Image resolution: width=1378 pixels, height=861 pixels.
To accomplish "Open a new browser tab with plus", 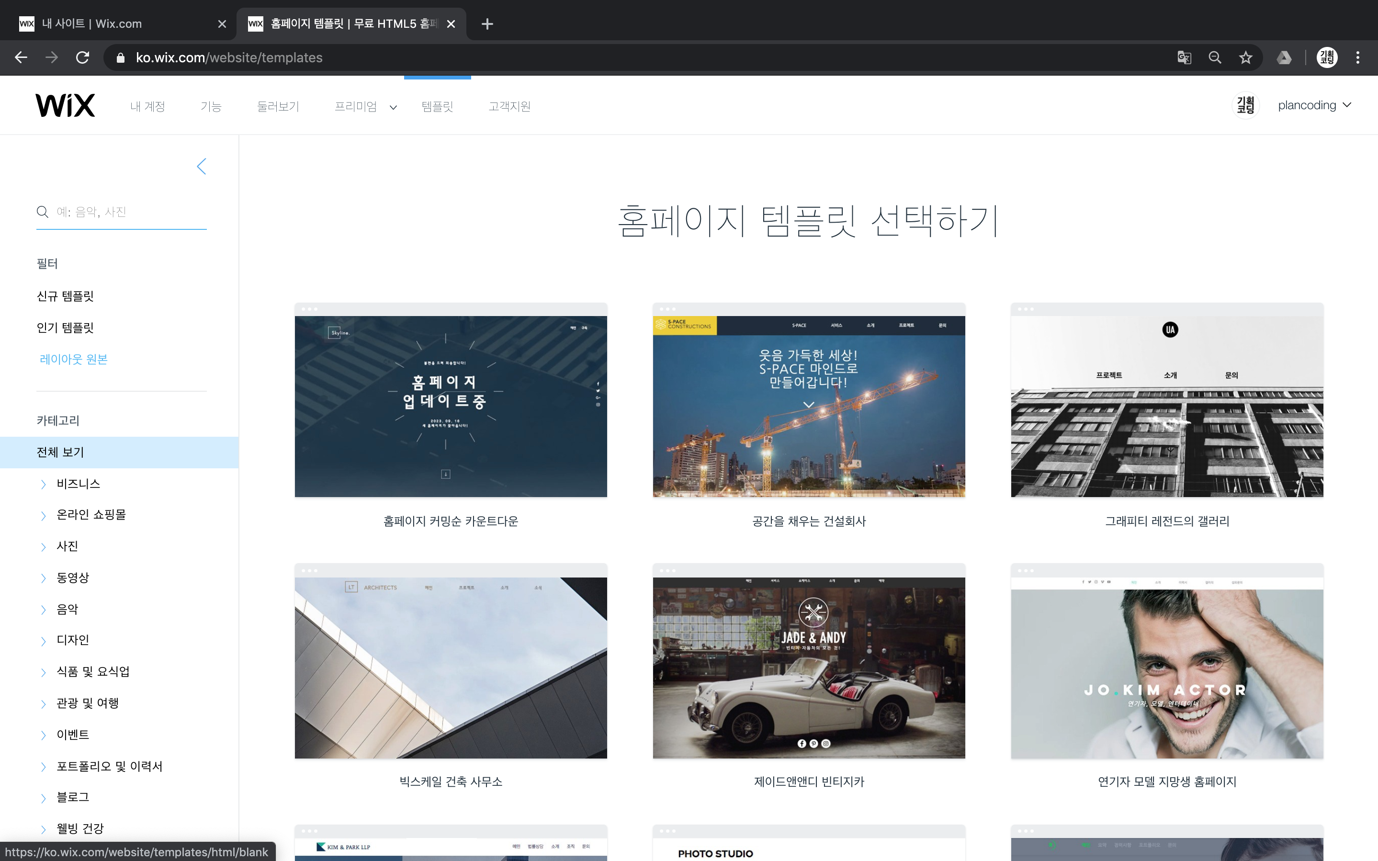I will [486, 24].
